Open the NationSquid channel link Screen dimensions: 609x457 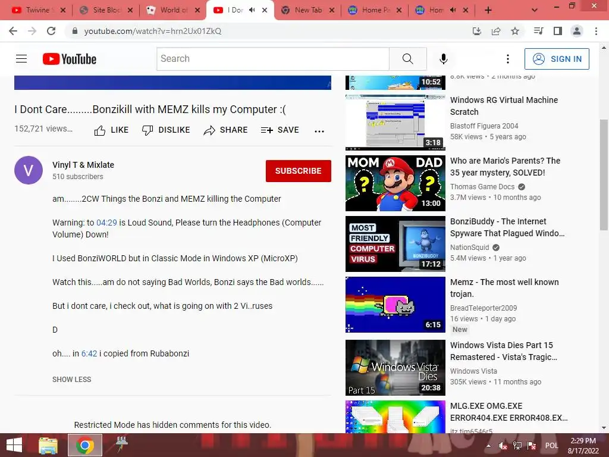click(x=469, y=247)
